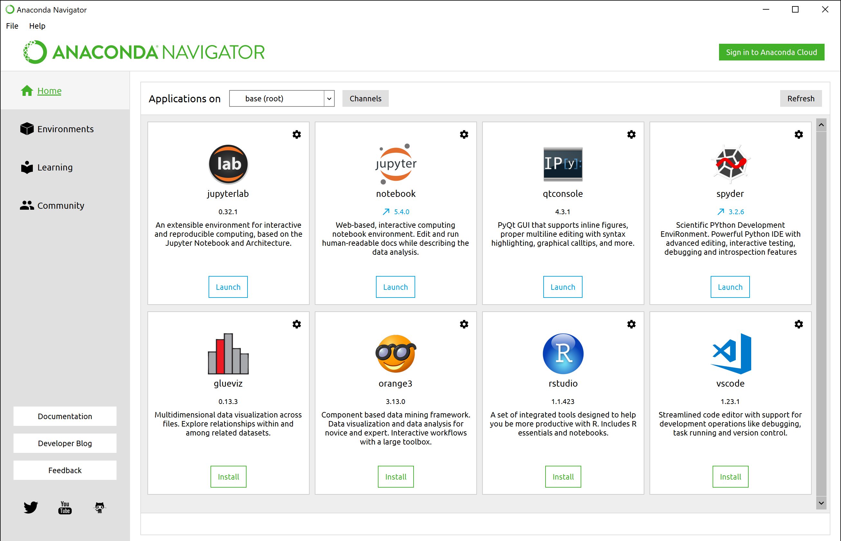Click the glueviz version 0.13.3
This screenshot has width=841, height=541.
tap(228, 401)
